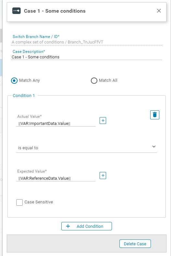Click the Case Sensitive text label
The width and height of the screenshot is (171, 256).
coord(39,202)
